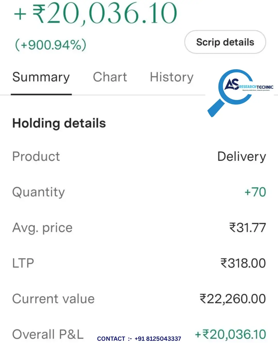Viewport: 278px width, 348px height.
Task: Click the LTP row label
Action: point(23,263)
